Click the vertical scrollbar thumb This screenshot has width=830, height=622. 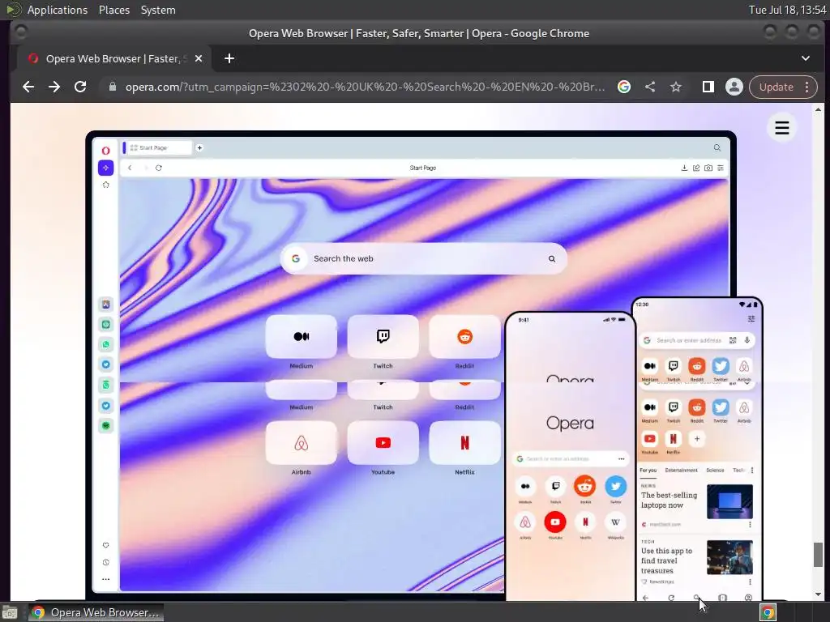point(819,554)
